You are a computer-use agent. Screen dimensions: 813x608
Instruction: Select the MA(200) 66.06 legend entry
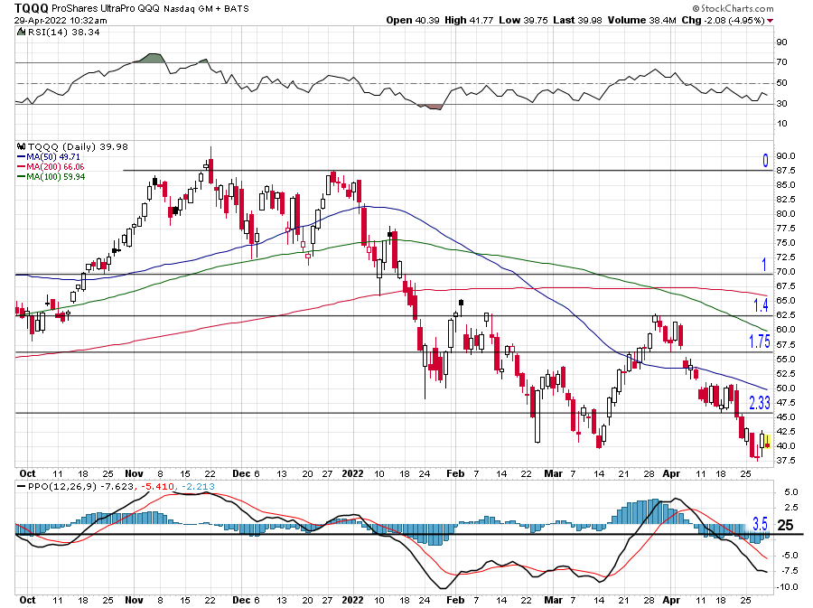tap(51, 167)
